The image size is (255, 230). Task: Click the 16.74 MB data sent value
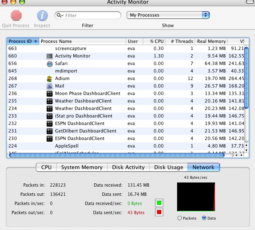tap(137, 194)
